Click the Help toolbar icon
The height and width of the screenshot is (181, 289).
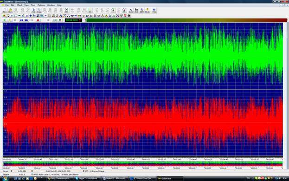point(154,10)
